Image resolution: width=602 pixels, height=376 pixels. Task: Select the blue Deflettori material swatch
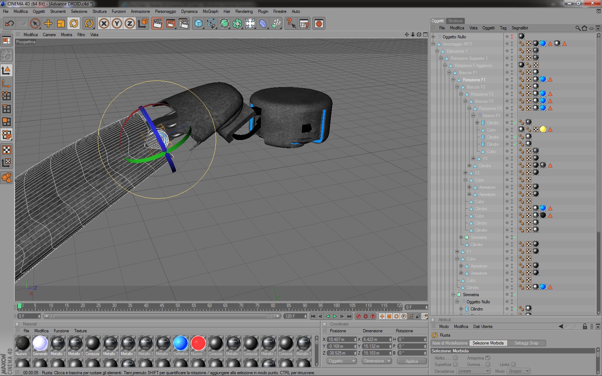coord(181,343)
